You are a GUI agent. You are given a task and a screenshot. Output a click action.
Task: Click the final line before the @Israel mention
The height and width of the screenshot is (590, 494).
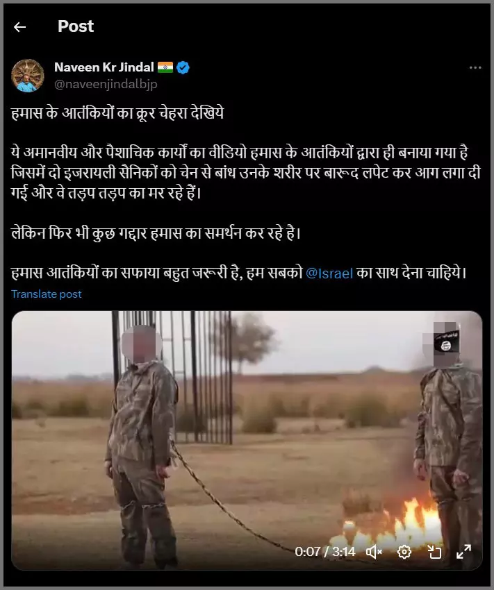(x=157, y=273)
